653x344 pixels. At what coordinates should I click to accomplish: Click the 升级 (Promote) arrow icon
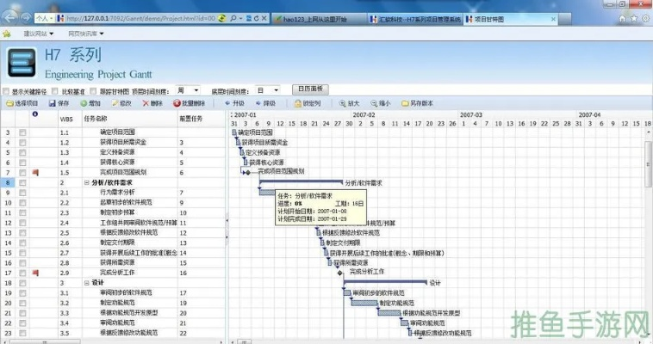click(227, 103)
